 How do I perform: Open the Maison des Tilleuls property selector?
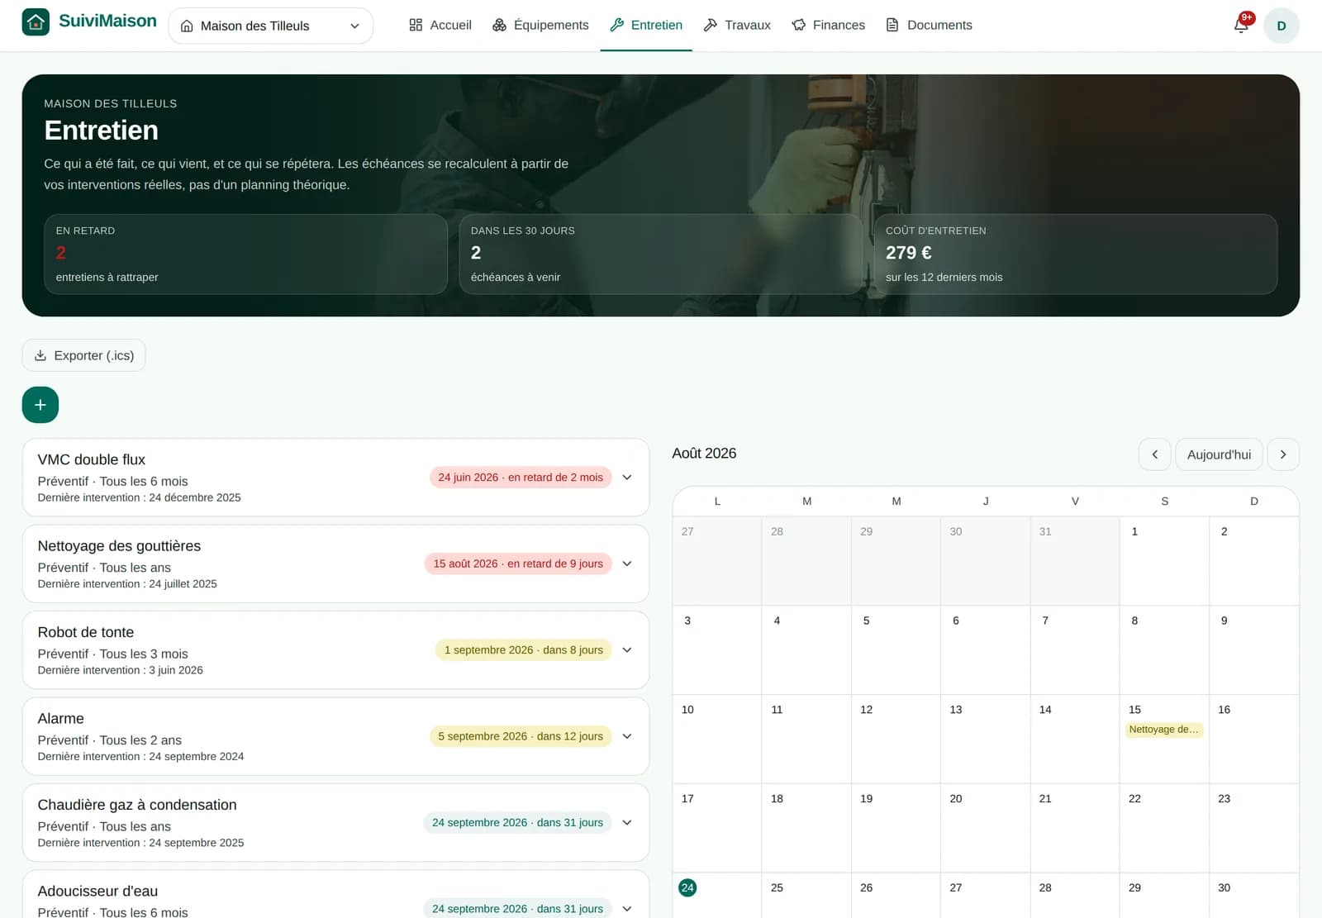[270, 26]
